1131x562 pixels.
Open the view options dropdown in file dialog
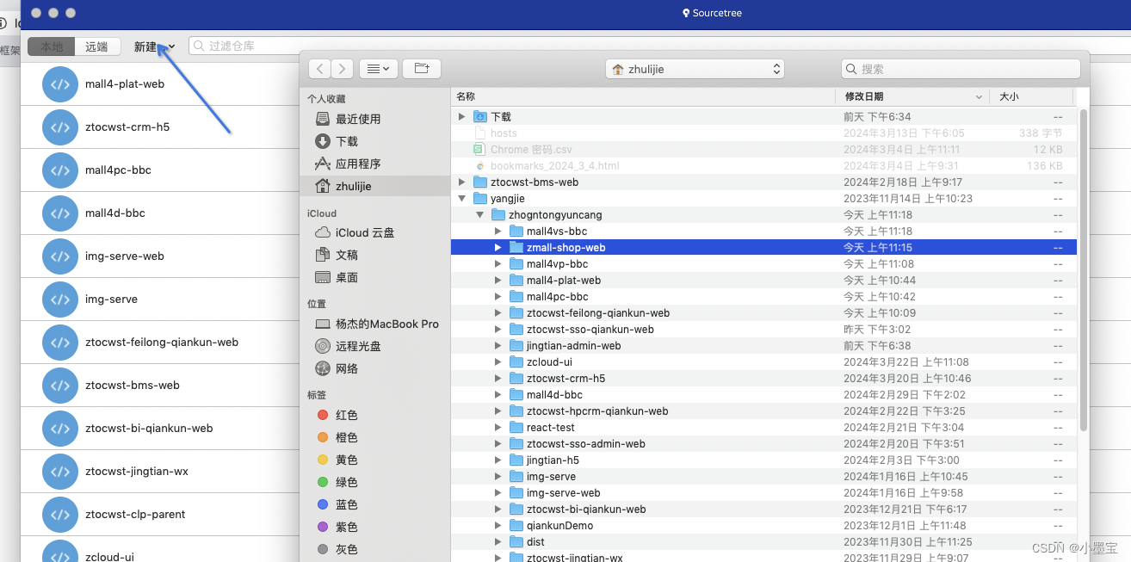[378, 69]
